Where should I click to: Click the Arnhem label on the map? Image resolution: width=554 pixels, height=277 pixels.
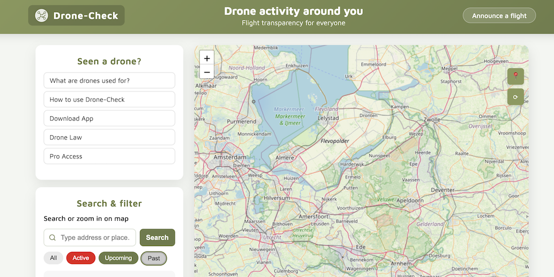point(401,264)
